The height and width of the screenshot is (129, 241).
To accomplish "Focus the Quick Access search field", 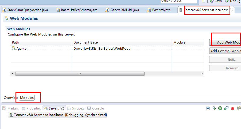I will pyautogui.click(x=178, y=1).
